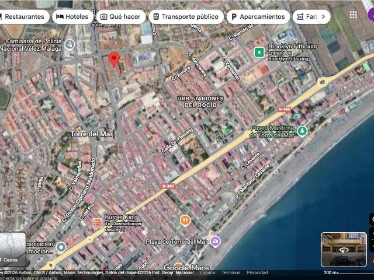374x280 pixels.
Task: Click the Paseo Marítimo de Torre del Mar label
Action: (x=272, y=131)
